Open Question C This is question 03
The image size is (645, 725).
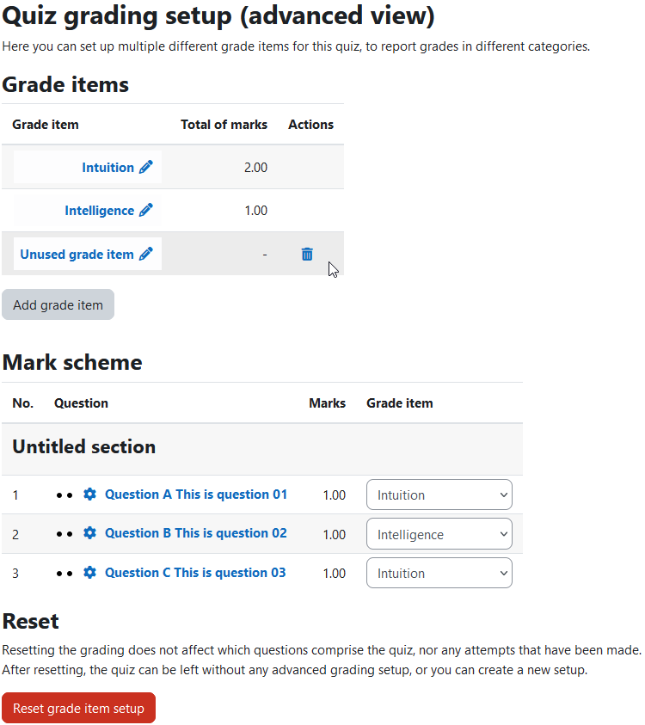[x=195, y=573]
